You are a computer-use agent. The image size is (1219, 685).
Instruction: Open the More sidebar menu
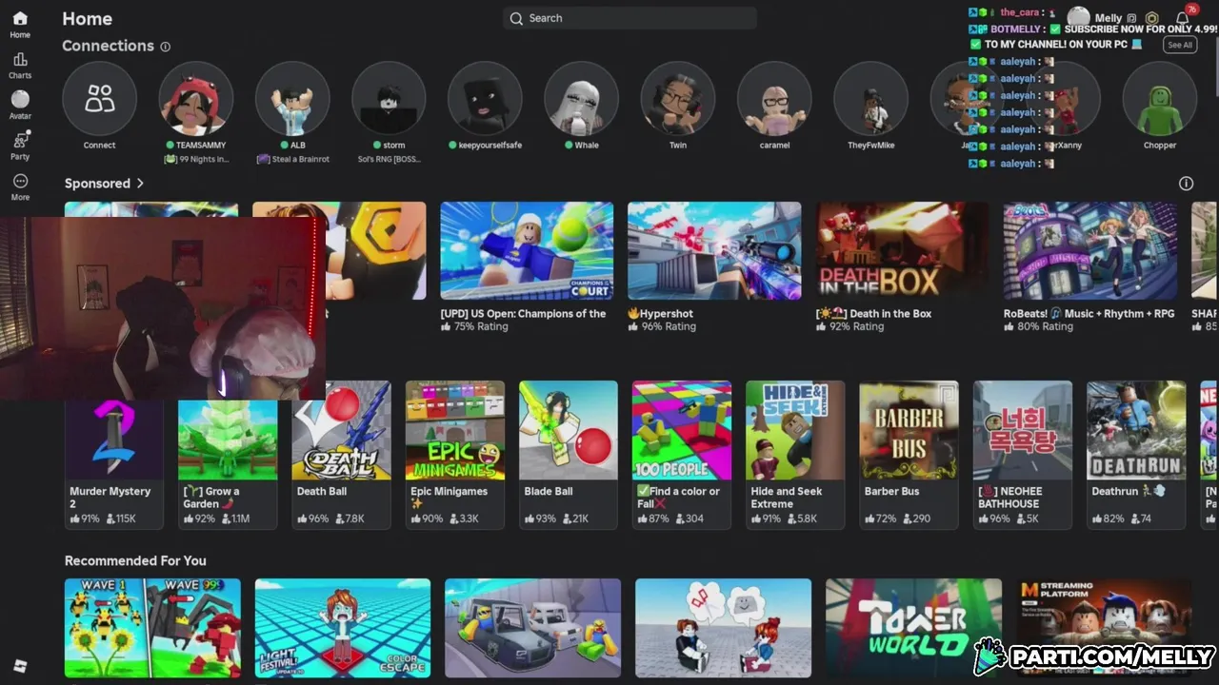coord(20,186)
